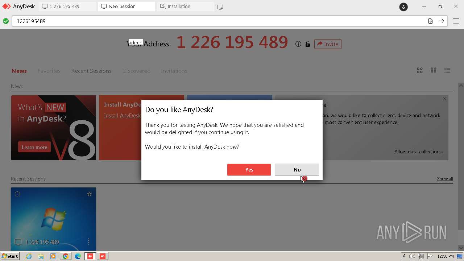Image resolution: width=464 pixels, height=261 pixels.
Task: Add a new session tab with plus-monitor icon
Action: pyautogui.click(x=220, y=7)
